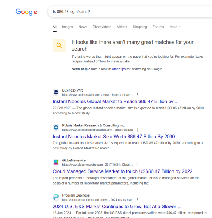Image resolution: width=212 pixels, height=218 pixels.
Task: Click the Google logo
Action: click(x=26, y=12)
